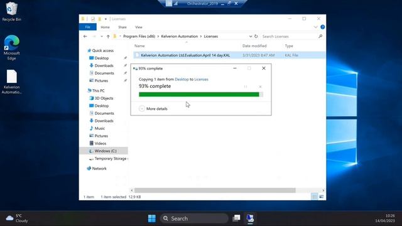Click the green copy progress bar
This screenshot has height=226, width=402.
[201, 95]
